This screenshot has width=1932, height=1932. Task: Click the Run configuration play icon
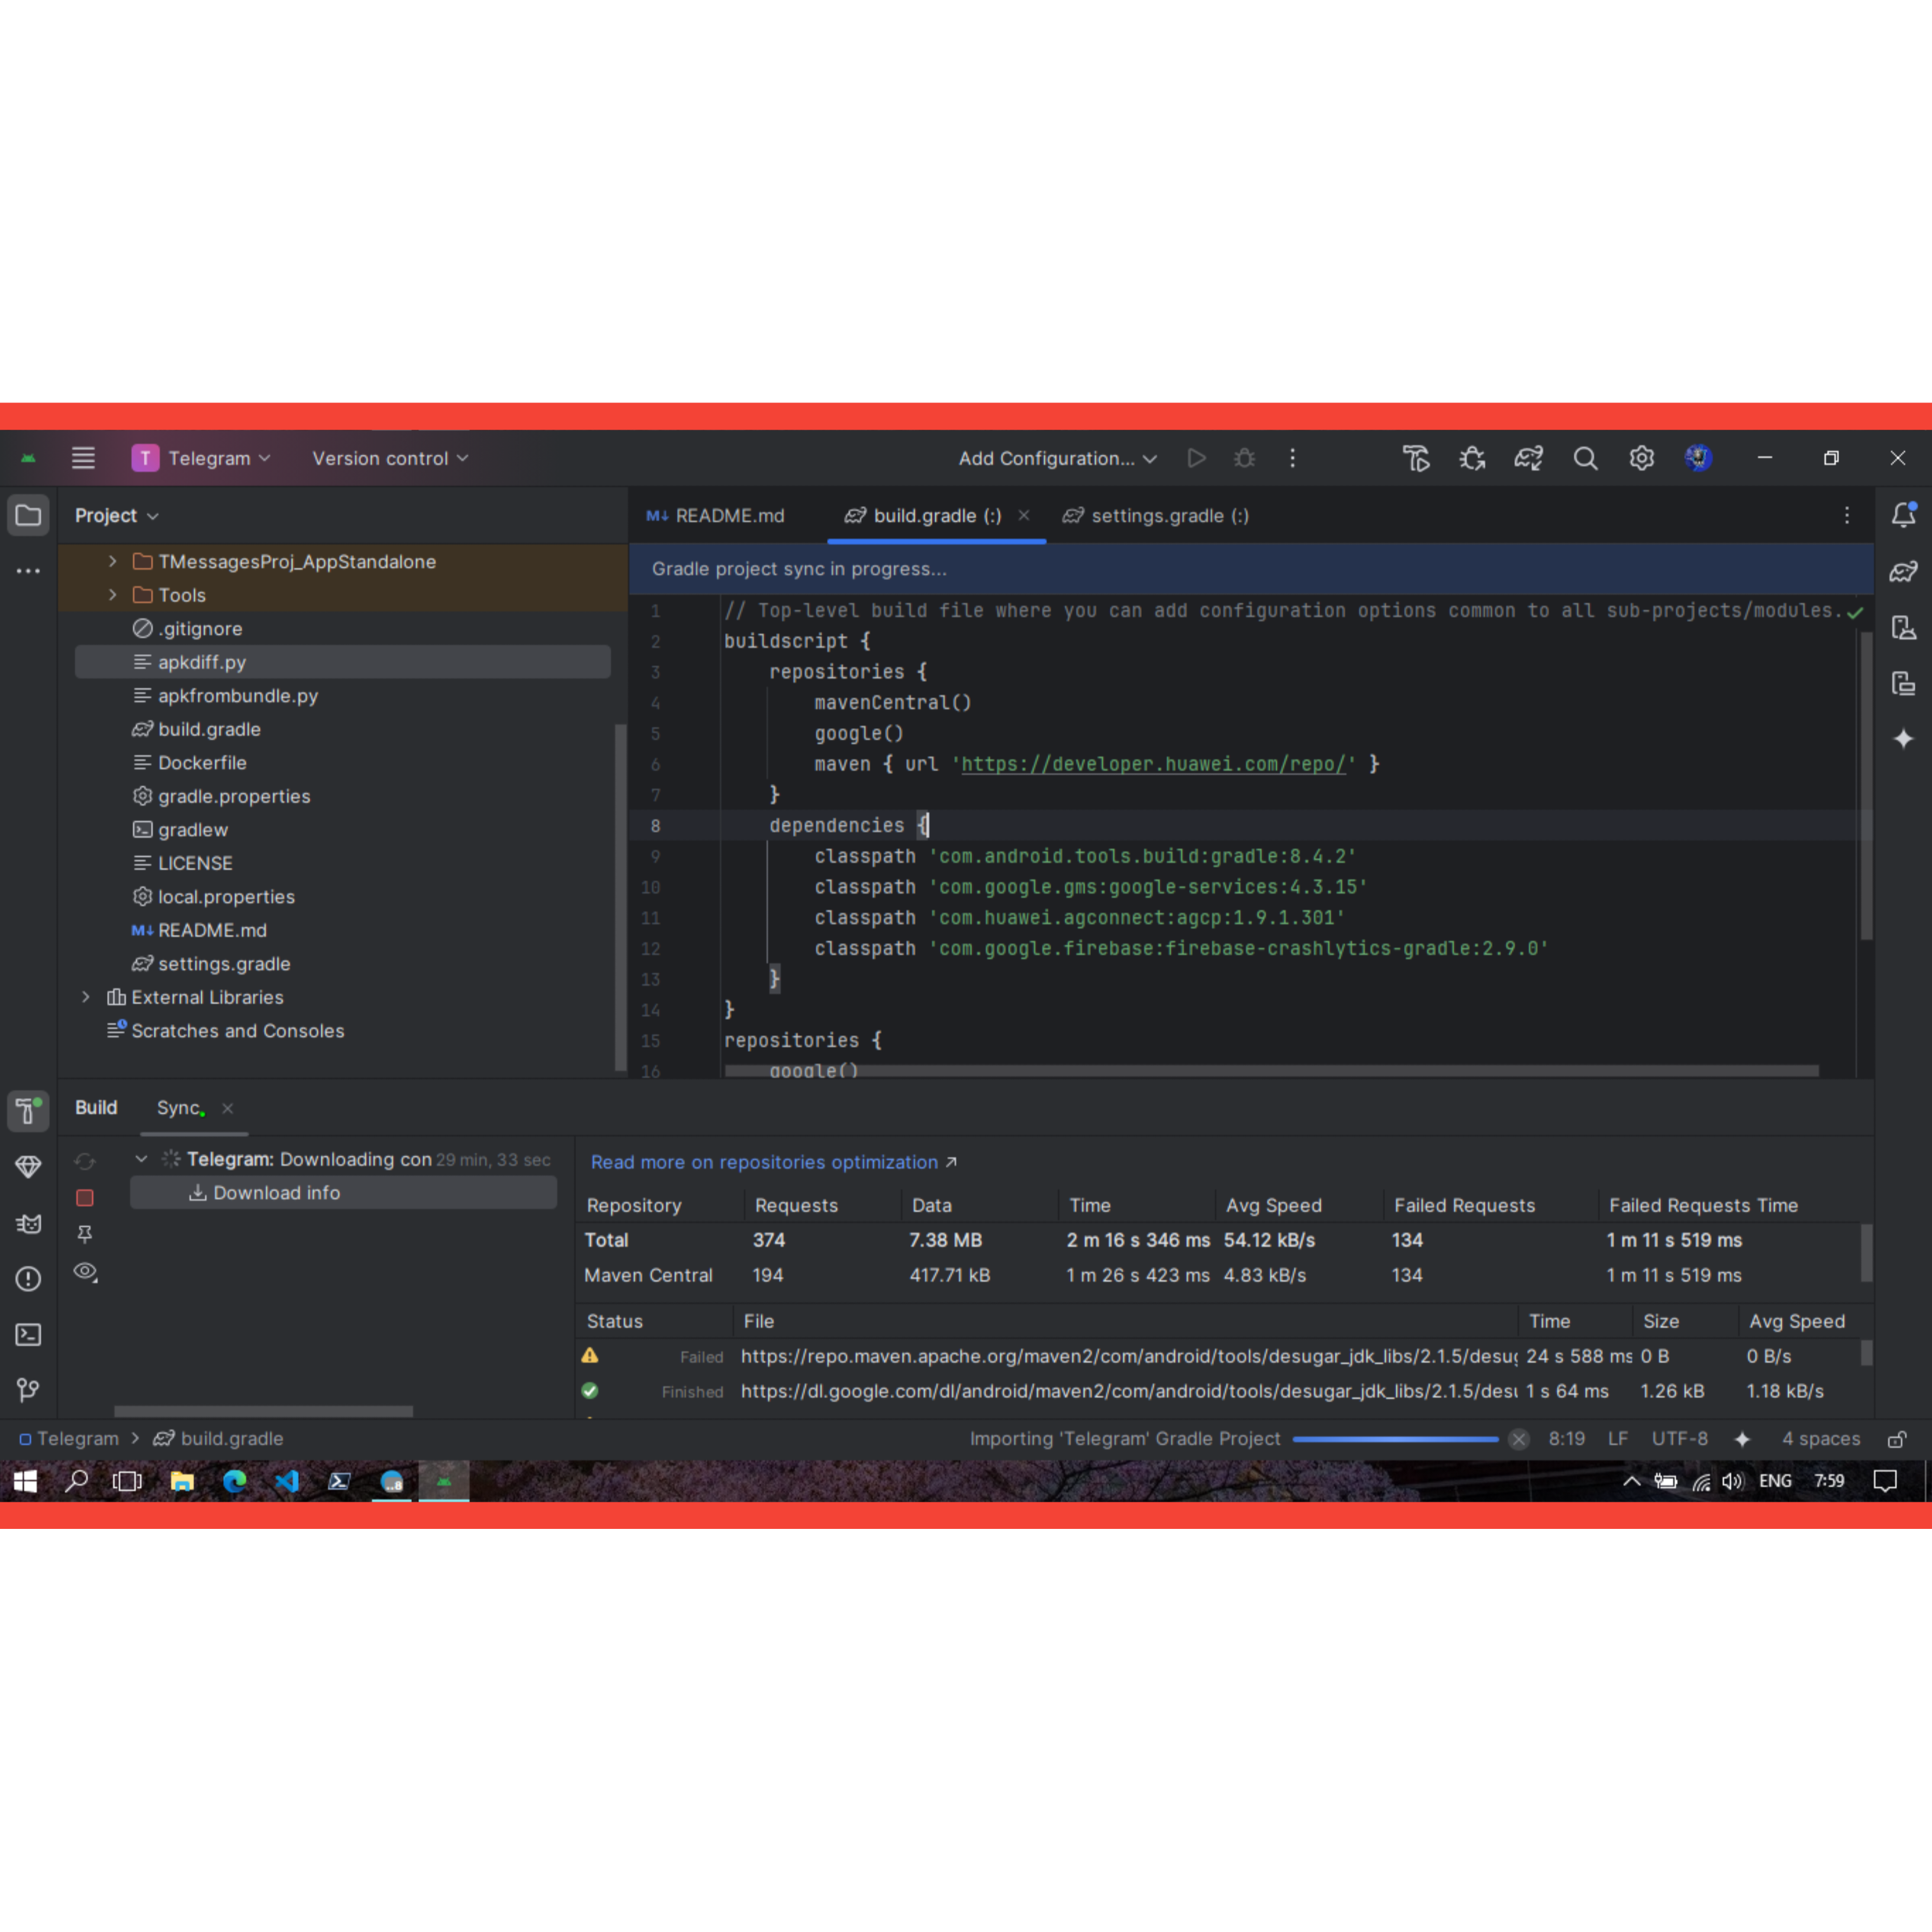point(1196,458)
